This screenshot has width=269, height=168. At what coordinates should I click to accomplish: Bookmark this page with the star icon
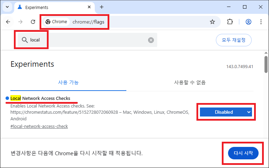pos(212,22)
